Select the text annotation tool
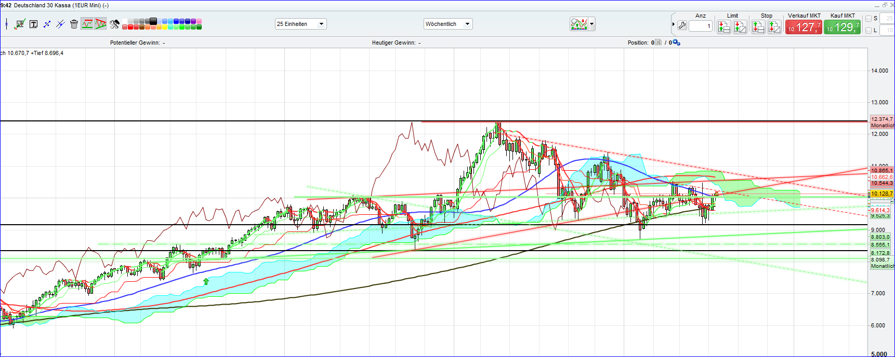Viewport: 895px width, 357px height. (x=34, y=24)
